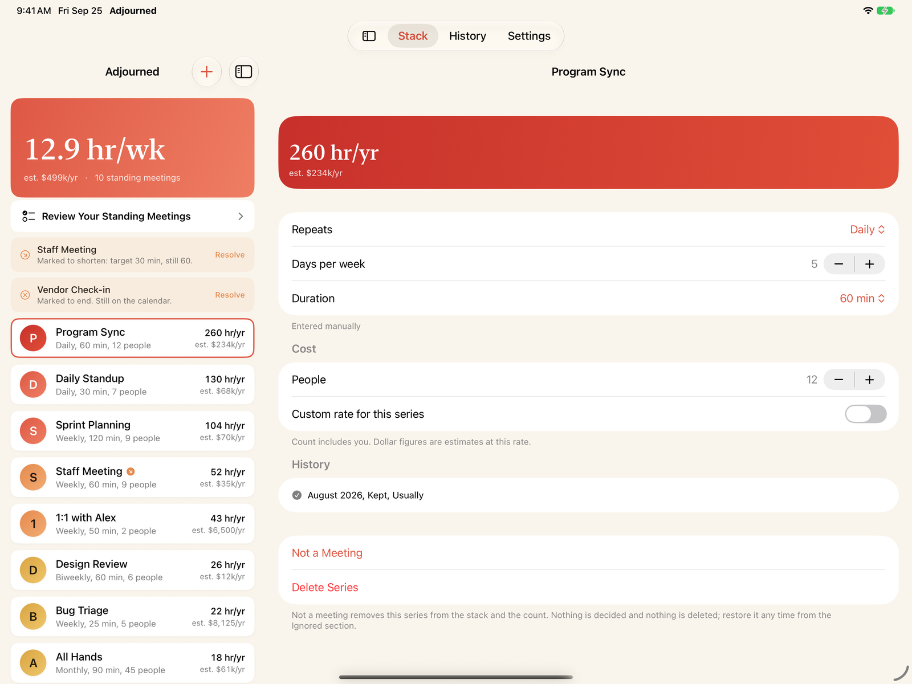Image resolution: width=912 pixels, height=684 pixels.
Task: Open Review Your Standing Meetings chevron
Action: [x=241, y=216]
